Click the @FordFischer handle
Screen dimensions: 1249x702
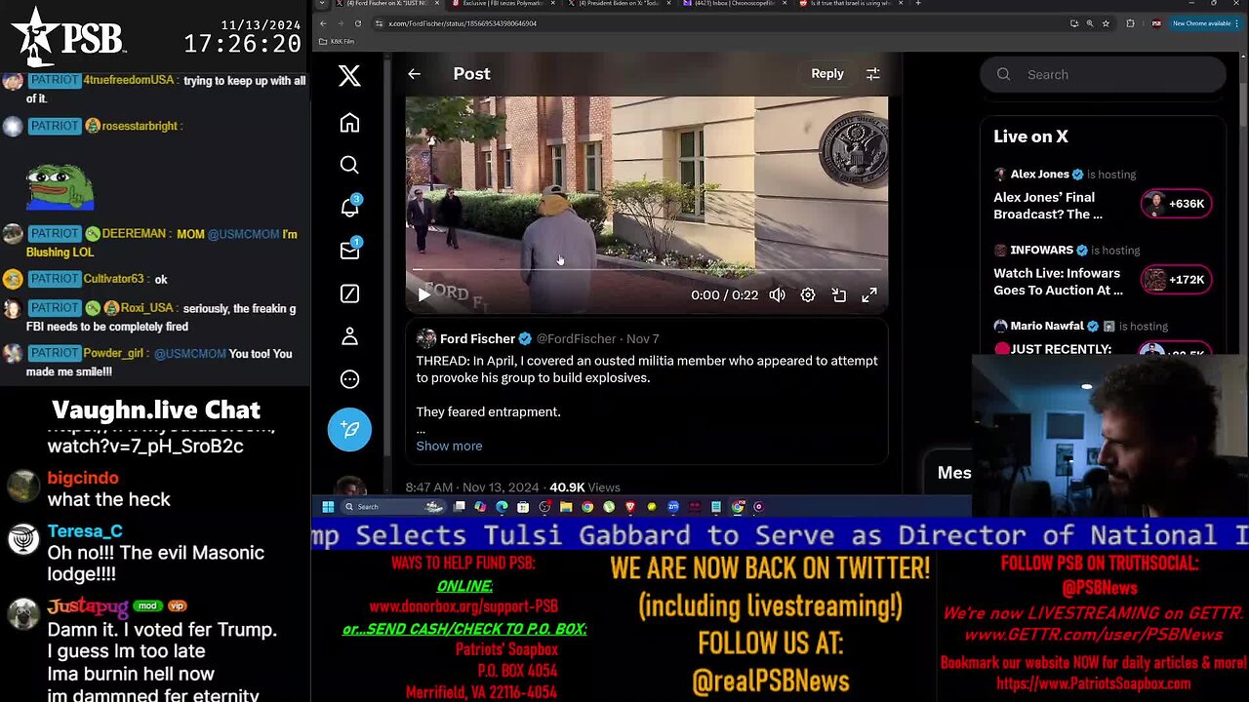576,338
